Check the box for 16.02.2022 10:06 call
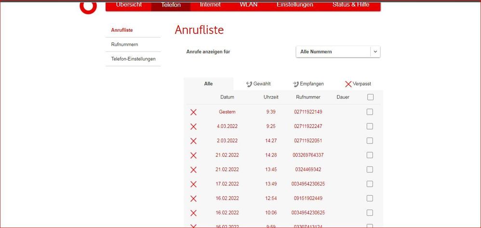481x228 pixels. point(370,213)
